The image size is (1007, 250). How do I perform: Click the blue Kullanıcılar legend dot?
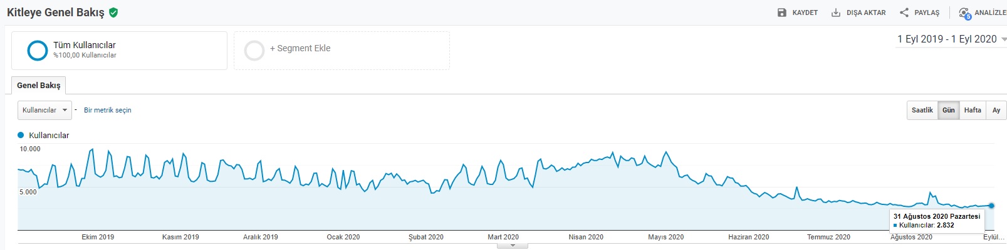pos(21,135)
